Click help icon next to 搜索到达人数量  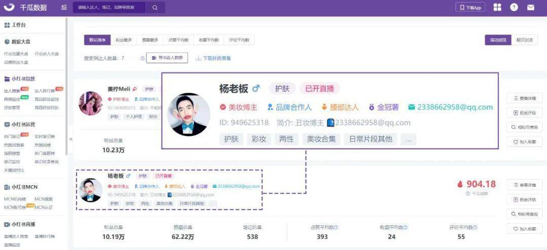(x=142, y=58)
